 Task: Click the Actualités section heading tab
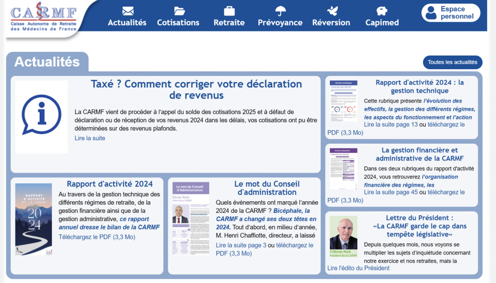(x=47, y=61)
